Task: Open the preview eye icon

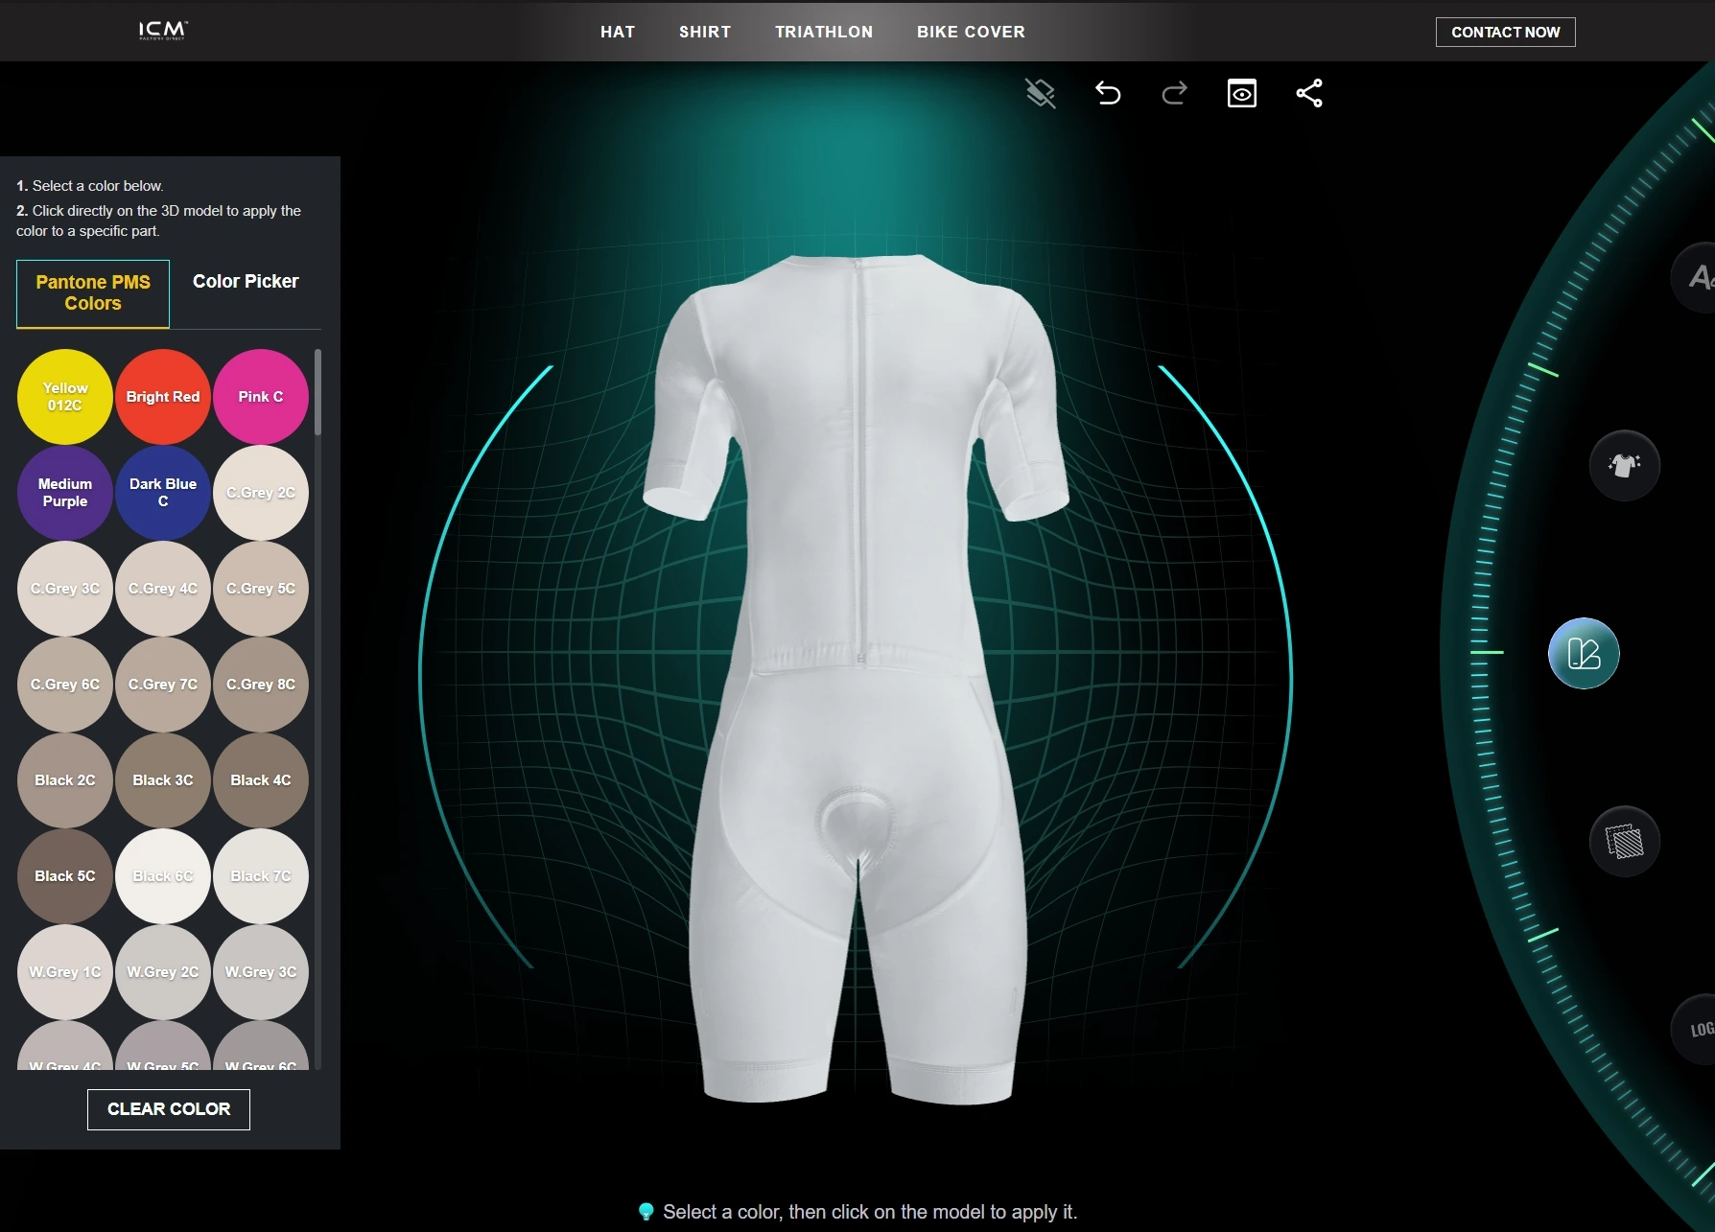Action: click(1242, 93)
